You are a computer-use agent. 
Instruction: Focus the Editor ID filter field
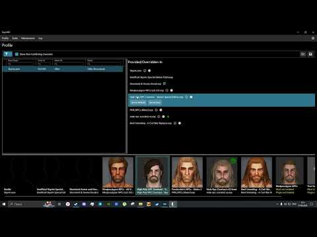[x=69, y=64]
